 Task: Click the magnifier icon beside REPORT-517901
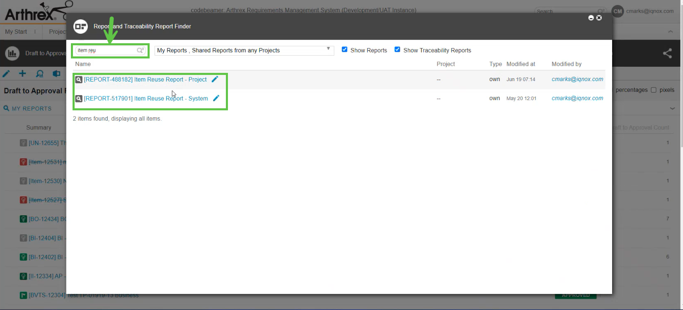tap(79, 98)
